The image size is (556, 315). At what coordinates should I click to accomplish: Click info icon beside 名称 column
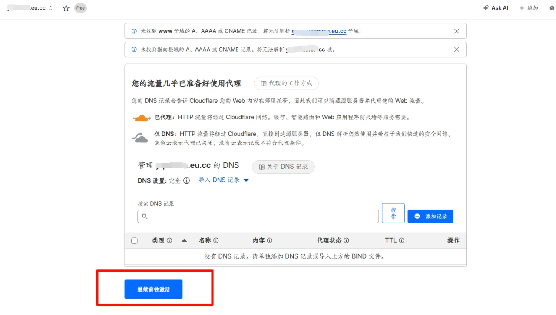click(x=216, y=240)
